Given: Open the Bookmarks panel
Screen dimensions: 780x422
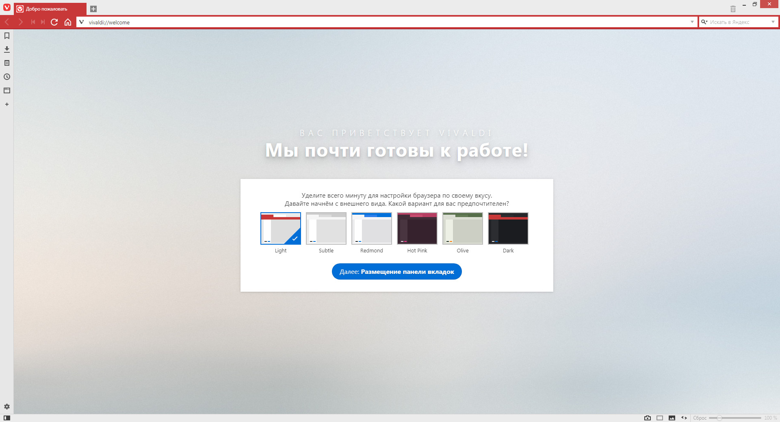Looking at the screenshot, I should [7, 36].
